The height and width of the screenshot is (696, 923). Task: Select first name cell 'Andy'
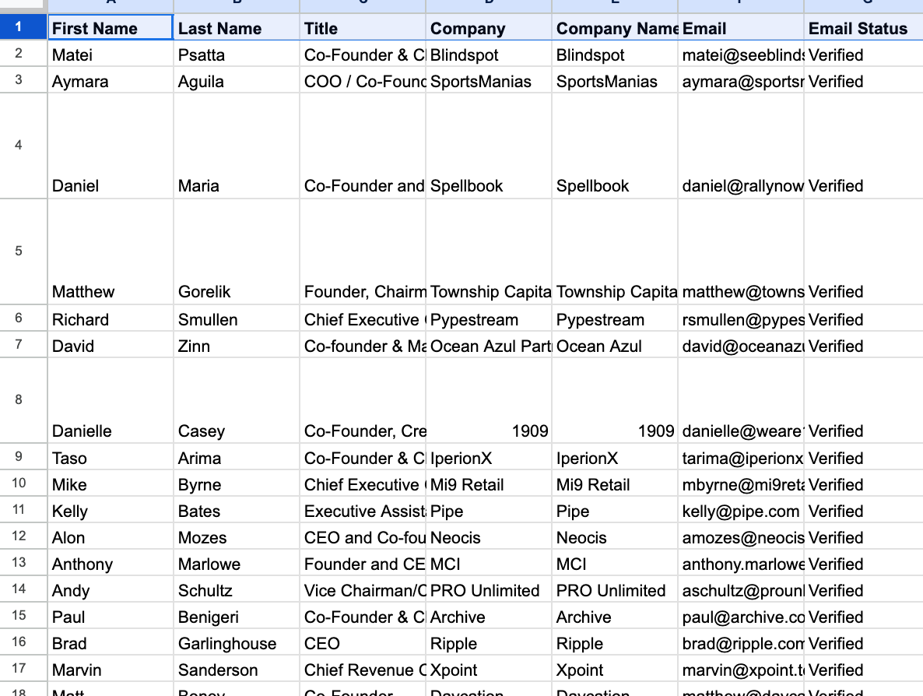pos(111,589)
